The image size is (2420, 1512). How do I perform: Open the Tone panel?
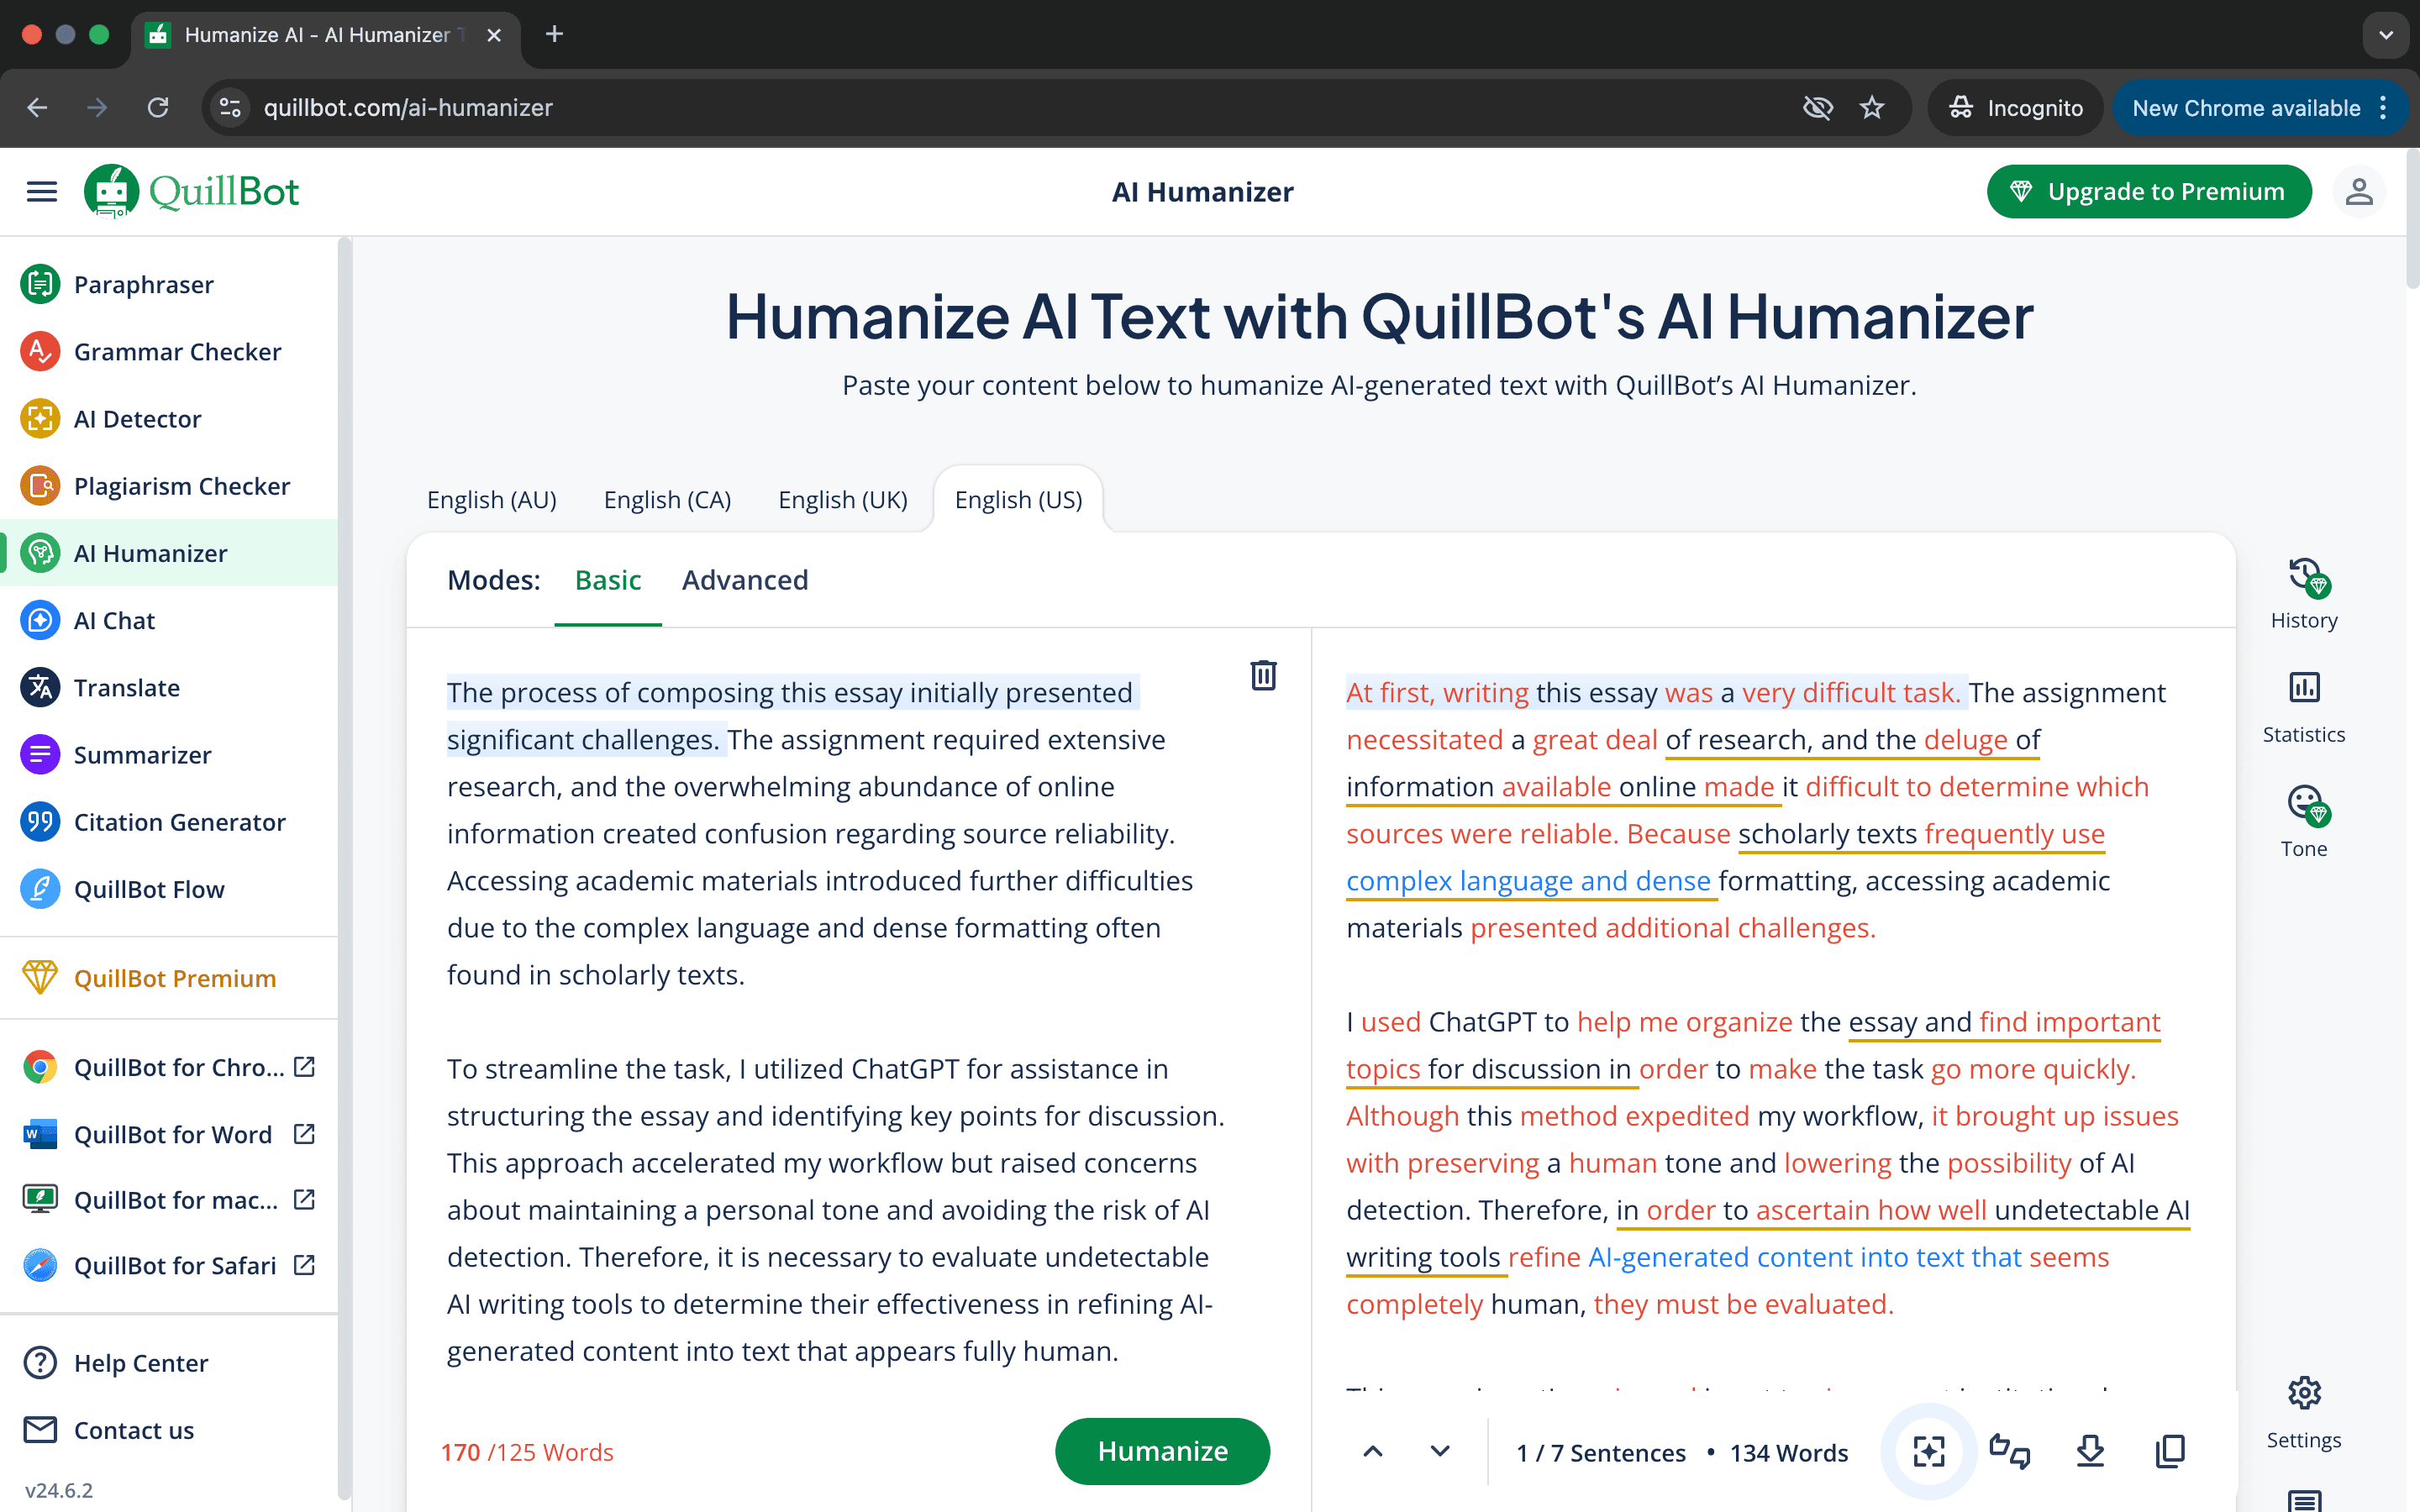click(2304, 822)
